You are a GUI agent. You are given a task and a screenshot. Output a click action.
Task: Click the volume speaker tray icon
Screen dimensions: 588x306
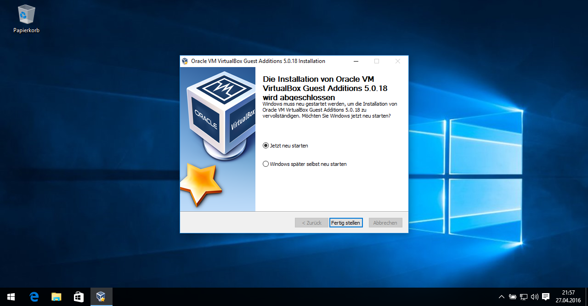[534, 297]
